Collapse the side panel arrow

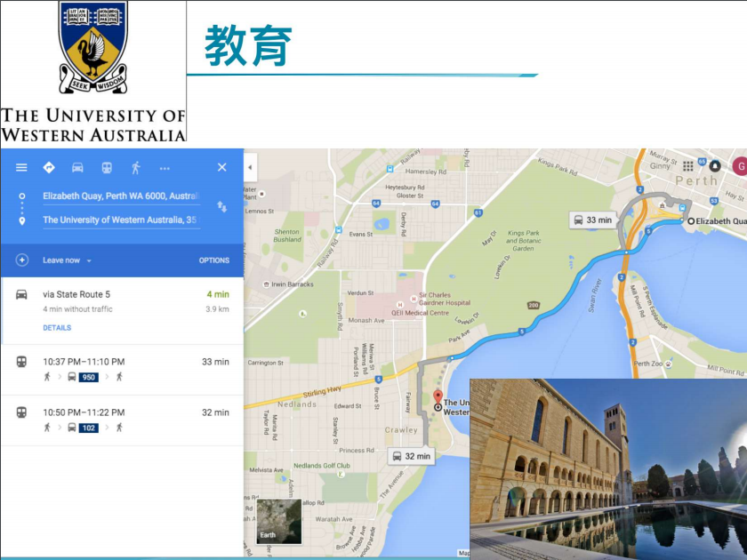point(250,167)
